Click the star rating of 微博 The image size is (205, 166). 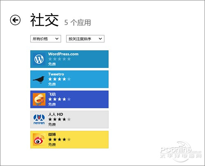pos(59,139)
